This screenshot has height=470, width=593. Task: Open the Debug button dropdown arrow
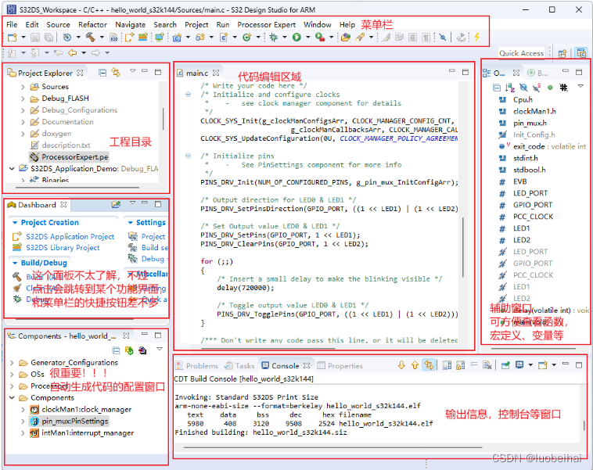click(285, 37)
